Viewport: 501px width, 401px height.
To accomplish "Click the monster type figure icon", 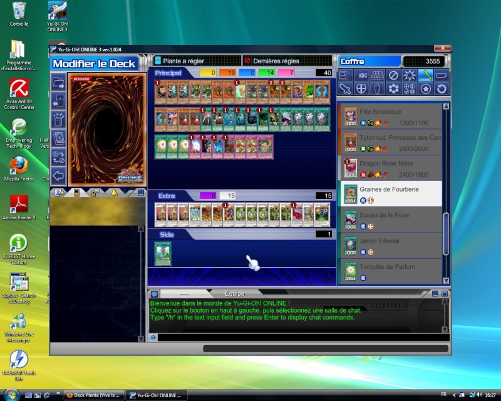I will click(x=378, y=88).
